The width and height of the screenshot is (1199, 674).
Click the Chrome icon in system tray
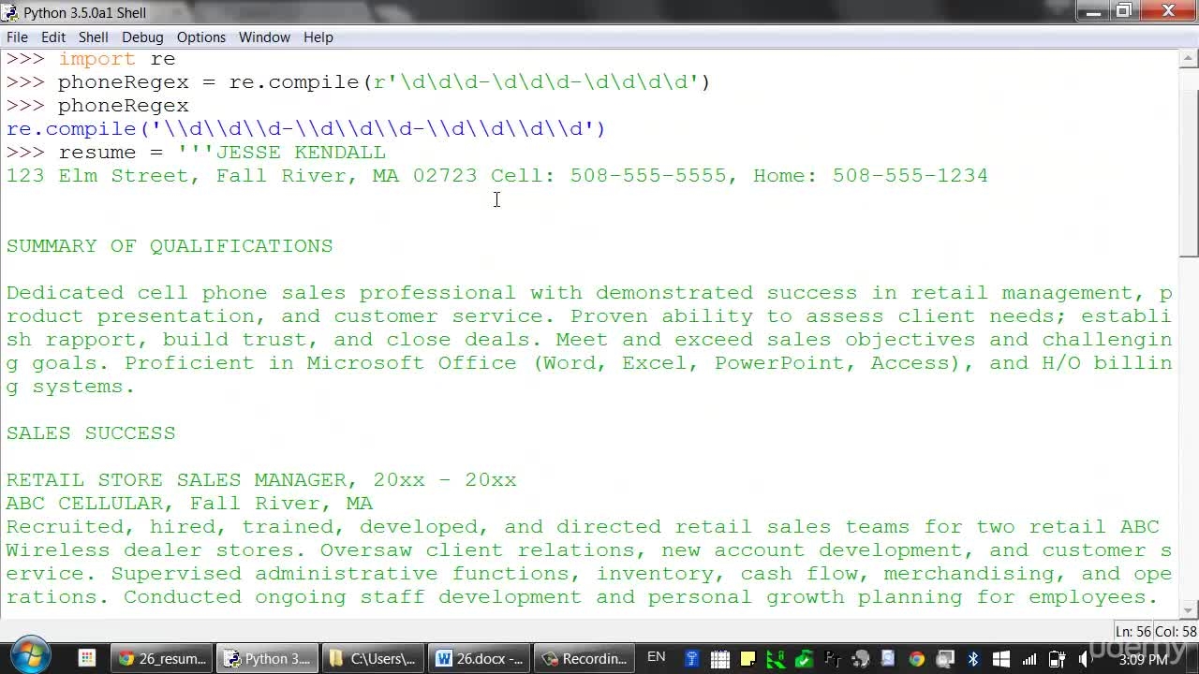(916, 659)
